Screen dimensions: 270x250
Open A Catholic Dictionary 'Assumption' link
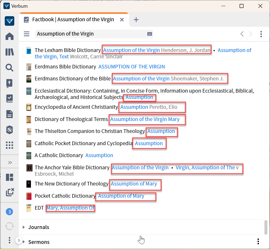(99, 155)
